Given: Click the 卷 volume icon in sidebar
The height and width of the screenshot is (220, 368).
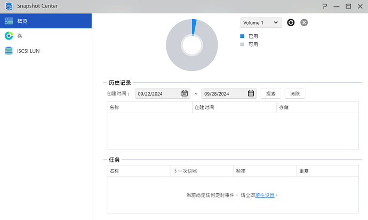Looking at the screenshot, I should 9,36.
